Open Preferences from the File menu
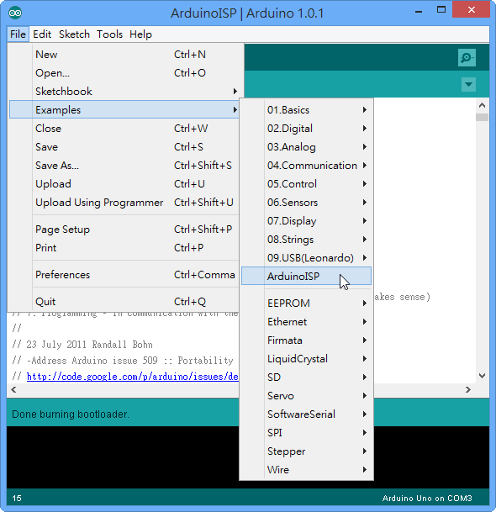 click(124, 275)
